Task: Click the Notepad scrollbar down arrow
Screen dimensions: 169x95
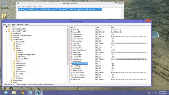Action: tap(122, 17)
